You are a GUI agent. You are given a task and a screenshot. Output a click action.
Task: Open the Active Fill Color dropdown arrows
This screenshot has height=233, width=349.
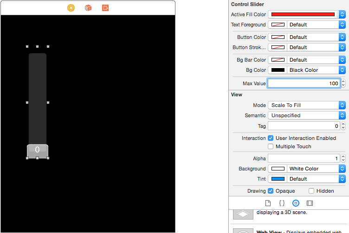tap(342, 14)
